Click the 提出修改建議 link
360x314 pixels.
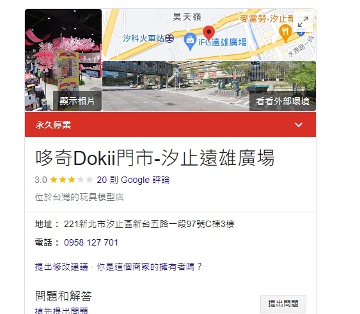pyautogui.click(x=61, y=267)
